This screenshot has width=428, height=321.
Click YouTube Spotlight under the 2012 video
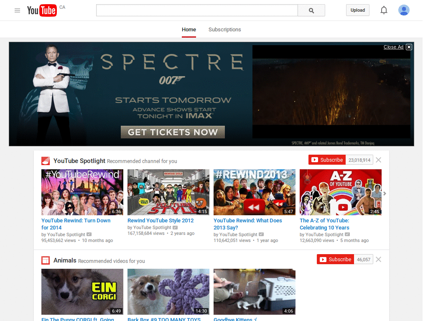click(152, 227)
